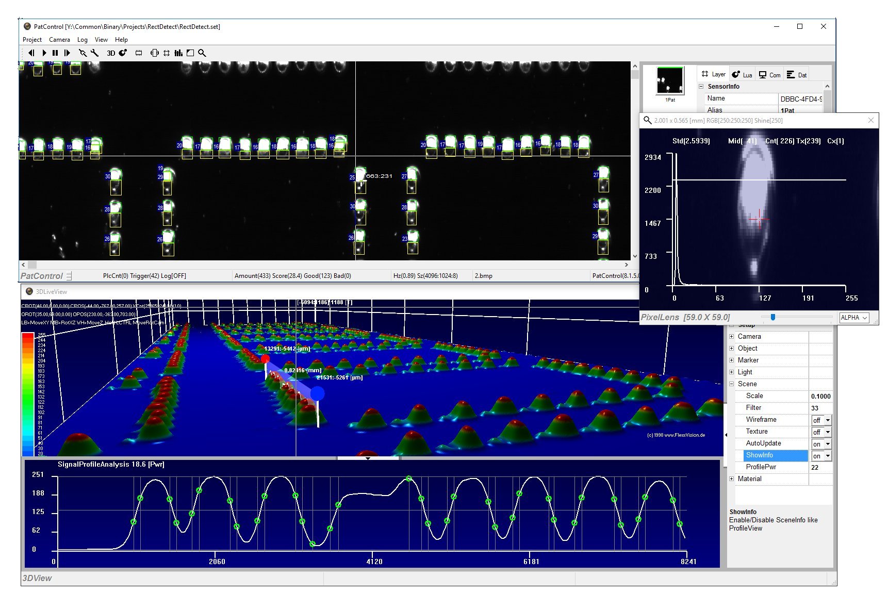The height and width of the screenshot is (594, 888).
Task: Click the Lua sphere icon in toolbar
Action: pyautogui.click(x=123, y=53)
